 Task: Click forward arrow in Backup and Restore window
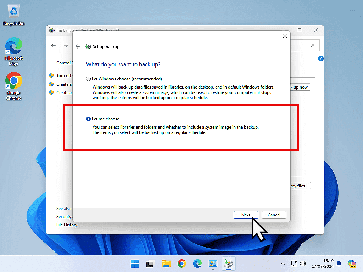66,45
